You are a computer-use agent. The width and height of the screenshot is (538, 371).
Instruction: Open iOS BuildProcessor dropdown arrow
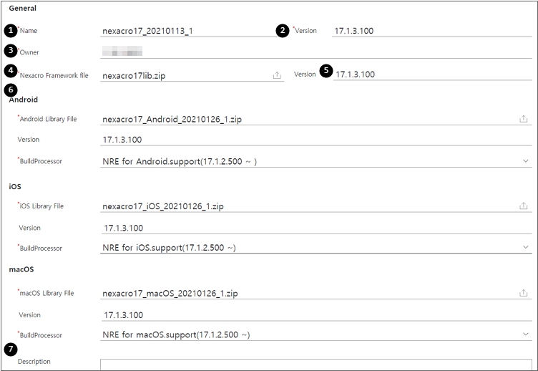click(x=525, y=247)
